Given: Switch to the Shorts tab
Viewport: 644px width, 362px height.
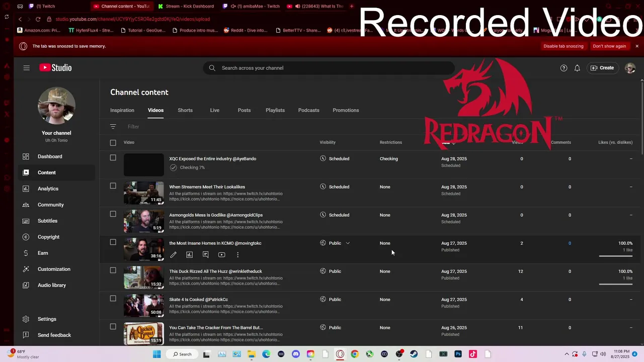Looking at the screenshot, I should 185,110.
